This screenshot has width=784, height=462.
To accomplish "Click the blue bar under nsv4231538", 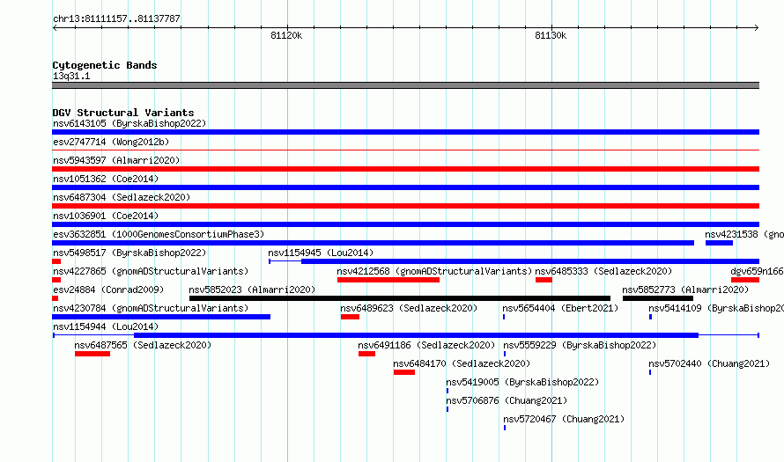I will tap(719, 243).
